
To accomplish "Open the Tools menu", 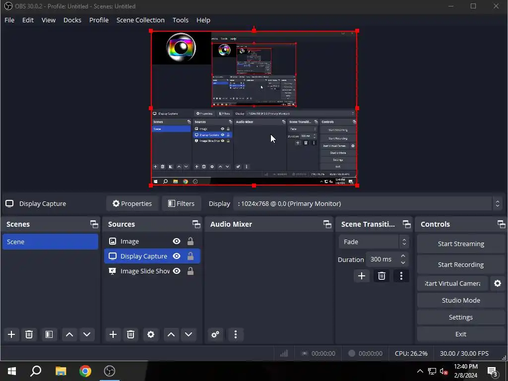I will pyautogui.click(x=181, y=20).
